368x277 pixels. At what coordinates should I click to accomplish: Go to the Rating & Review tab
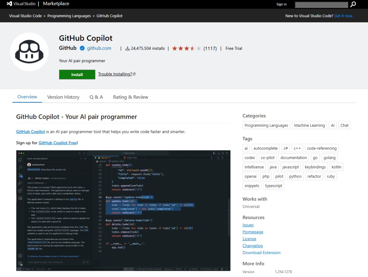point(130,97)
